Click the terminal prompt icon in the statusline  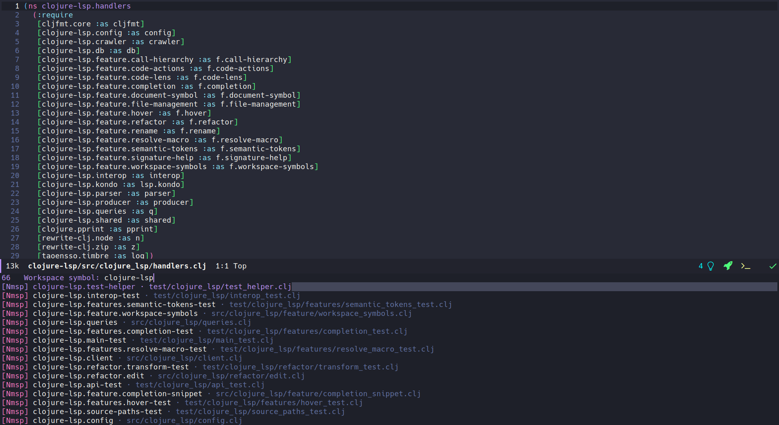pos(746,266)
